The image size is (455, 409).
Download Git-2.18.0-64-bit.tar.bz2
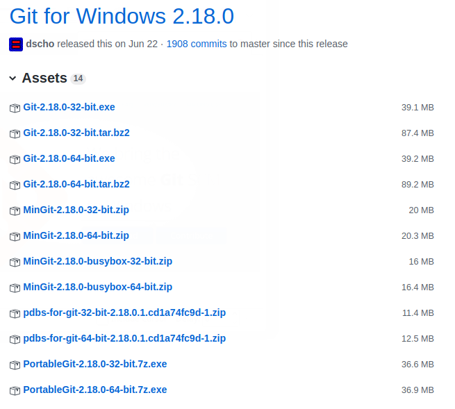coord(76,184)
